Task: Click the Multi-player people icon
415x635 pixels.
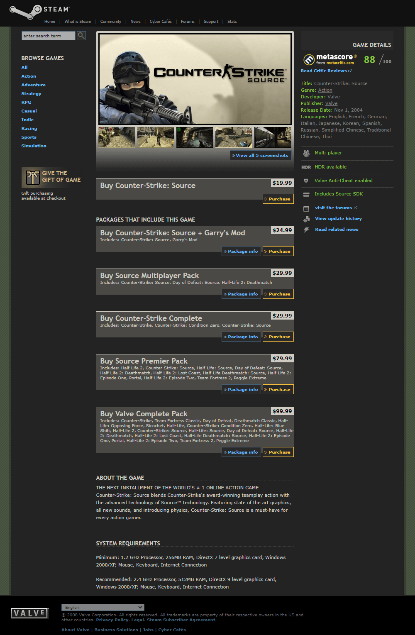Action: (x=306, y=153)
